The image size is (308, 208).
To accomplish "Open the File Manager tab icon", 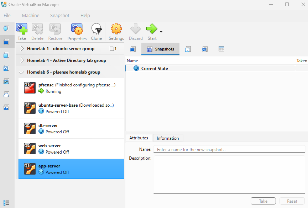I will [221, 49].
